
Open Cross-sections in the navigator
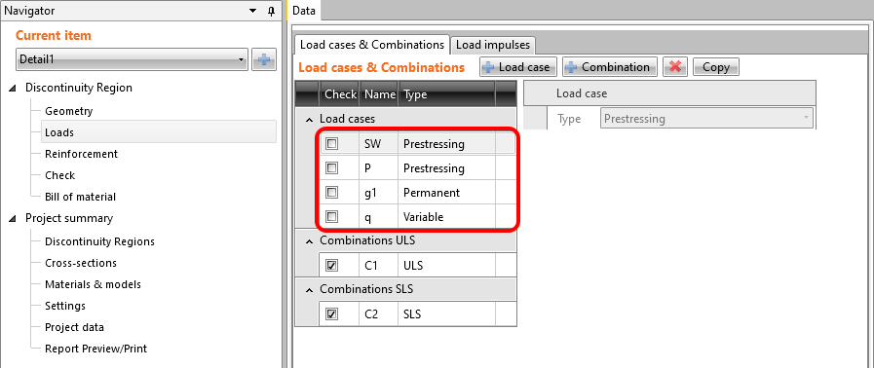coord(81,263)
